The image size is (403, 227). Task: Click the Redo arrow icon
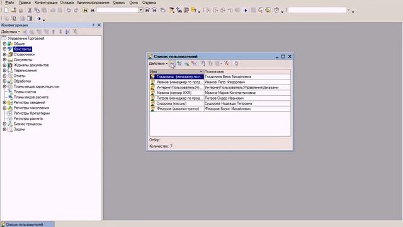pyautogui.click(x=76, y=10)
